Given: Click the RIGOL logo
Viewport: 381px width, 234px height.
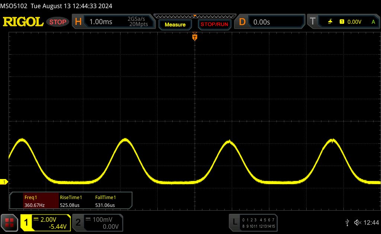Looking at the screenshot, I should [23, 22].
